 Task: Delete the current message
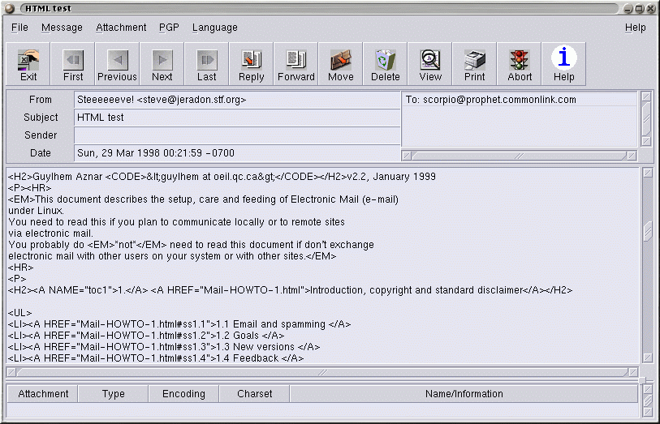pos(386,64)
